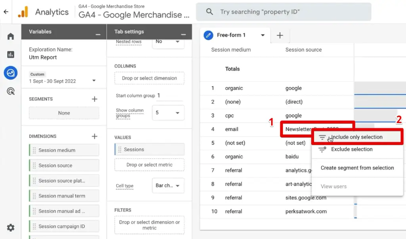Add a new exploration tab
The width and height of the screenshot is (406, 239).
(x=280, y=35)
